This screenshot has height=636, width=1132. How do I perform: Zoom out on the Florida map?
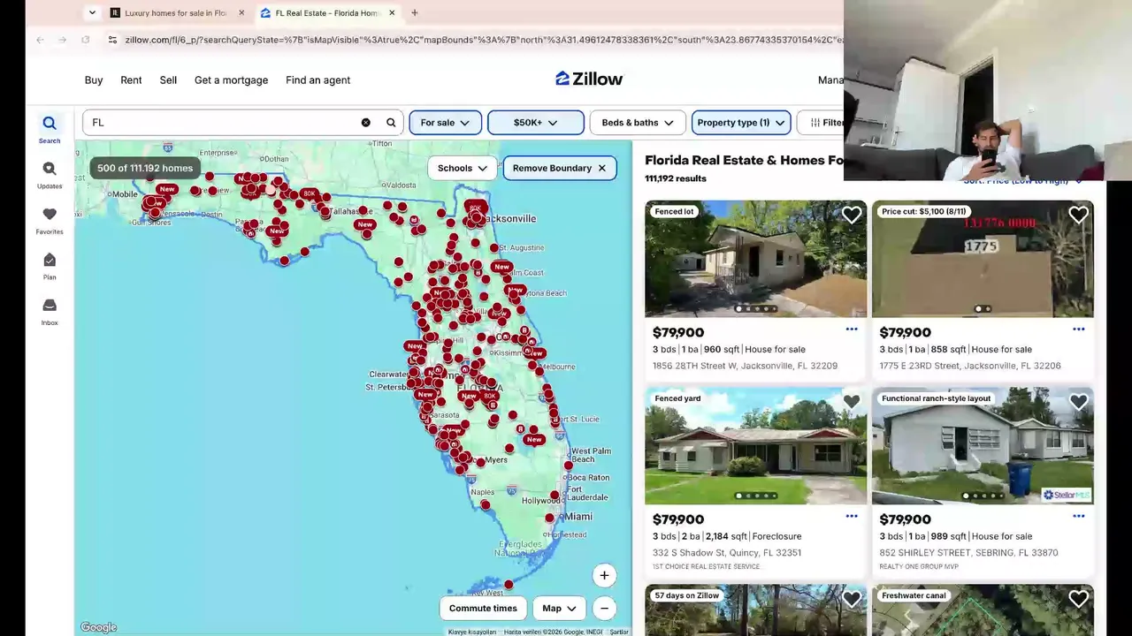pos(604,608)
